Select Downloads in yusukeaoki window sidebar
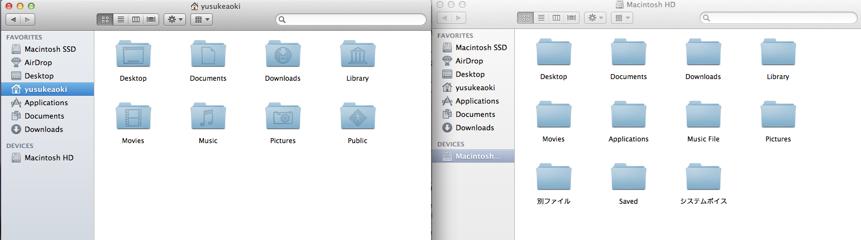This screenshot has width=861, height=240. 47,129
